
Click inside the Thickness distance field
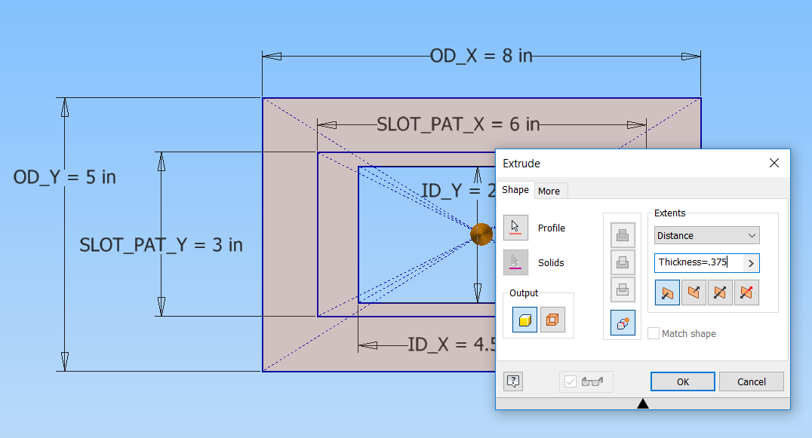point(698,262)
